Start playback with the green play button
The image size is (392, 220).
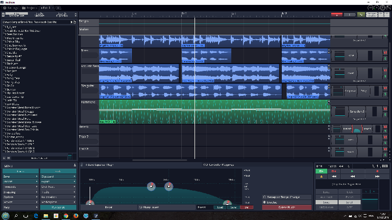tap(352, 172)
